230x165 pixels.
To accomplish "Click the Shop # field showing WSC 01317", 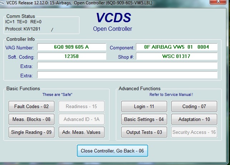I will pyautogui.click(x=177, y=56).
